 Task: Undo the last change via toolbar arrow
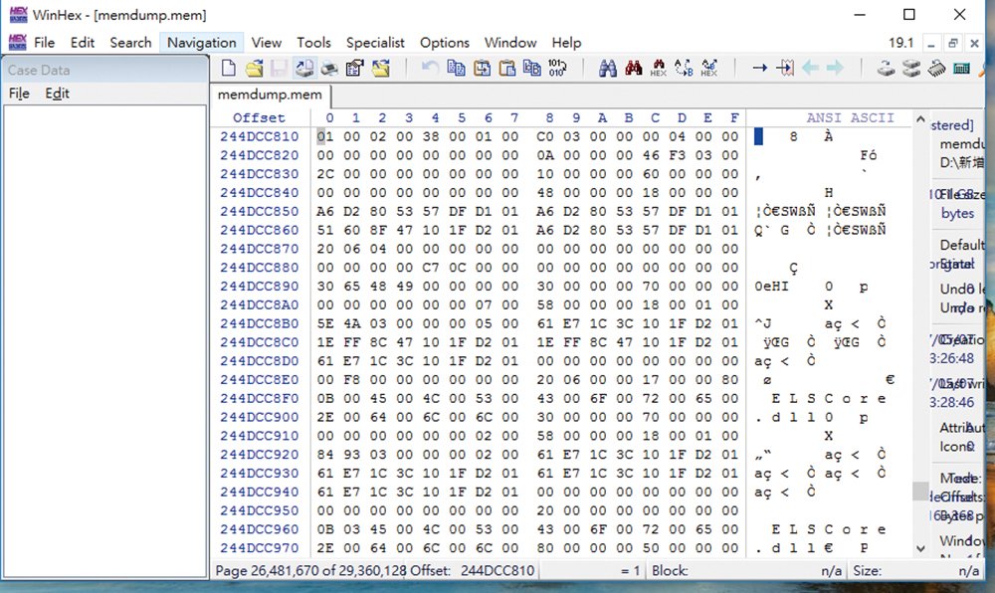[x=430, y=68]
